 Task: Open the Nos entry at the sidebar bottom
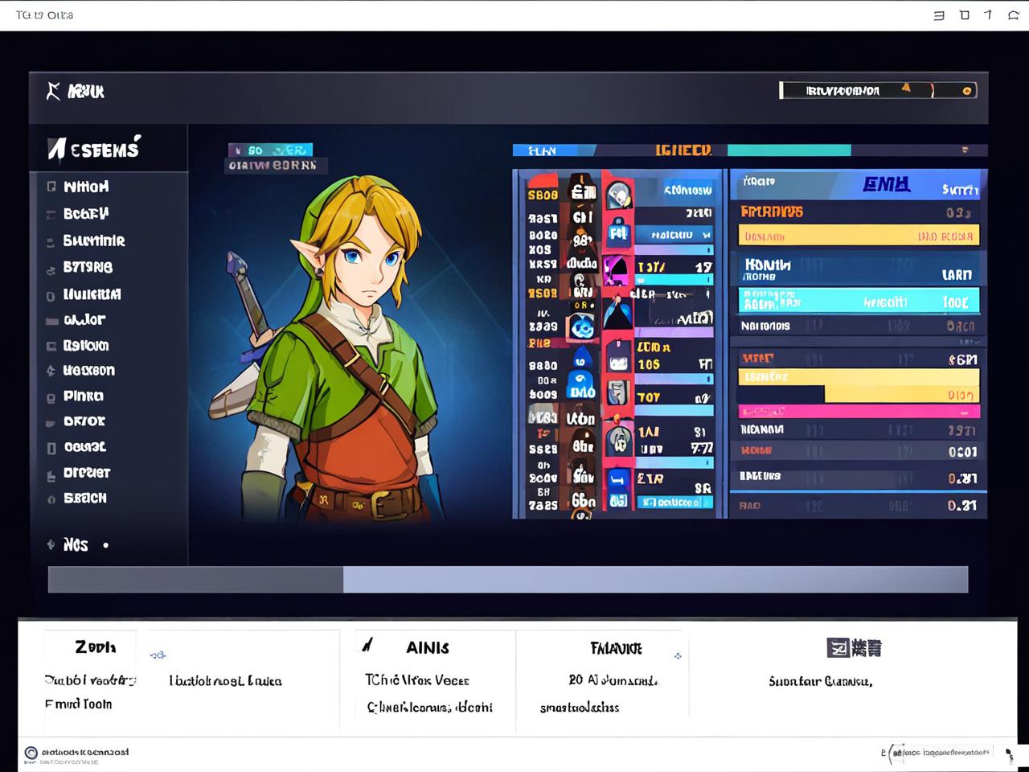tap(76, 544)
